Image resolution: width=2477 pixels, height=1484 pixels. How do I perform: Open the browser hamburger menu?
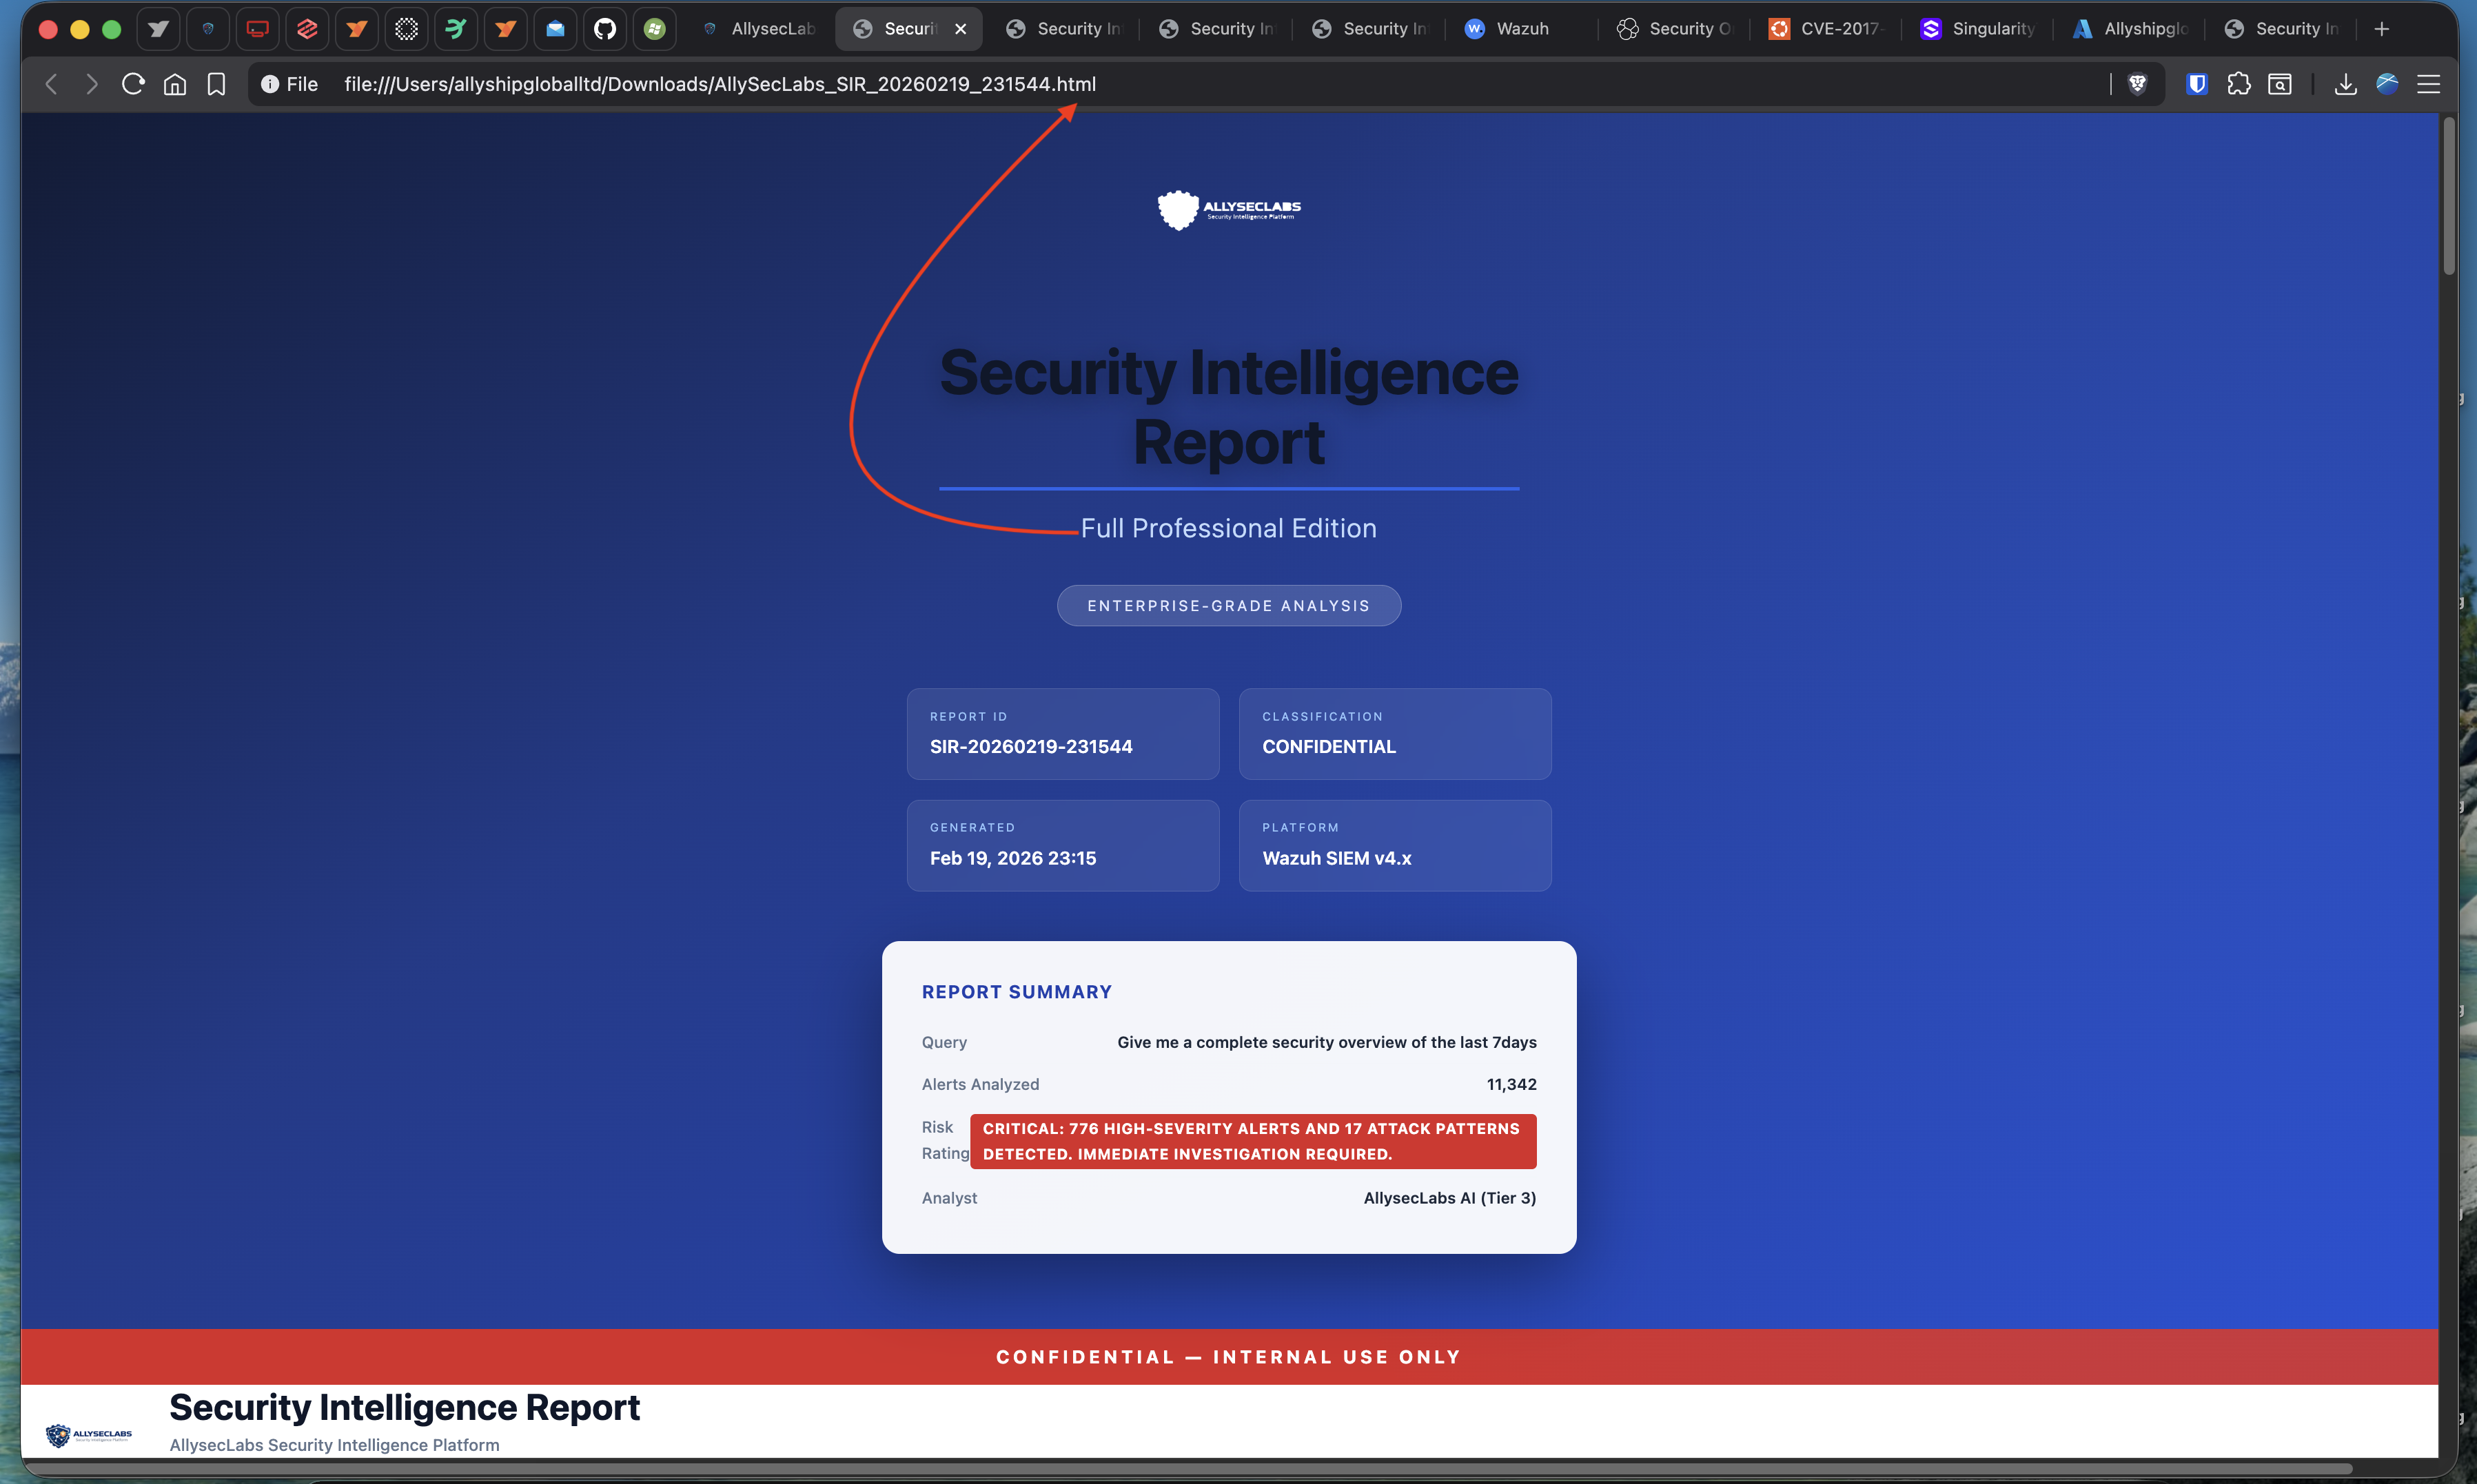(x=2429, y=84)
